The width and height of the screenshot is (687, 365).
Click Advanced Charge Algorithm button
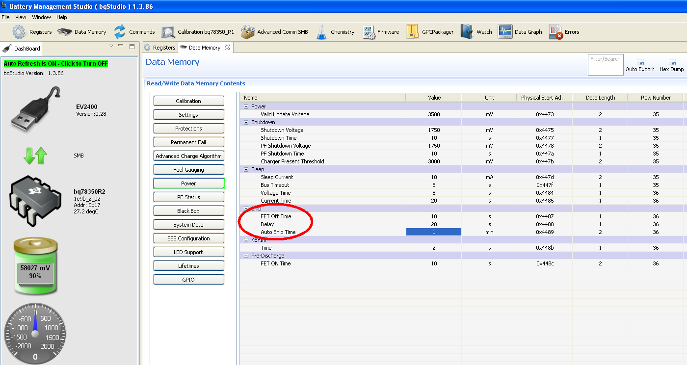pyautogui.click(x=189, y=156)
